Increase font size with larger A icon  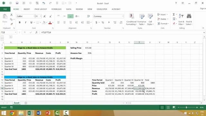click(44, 16)
